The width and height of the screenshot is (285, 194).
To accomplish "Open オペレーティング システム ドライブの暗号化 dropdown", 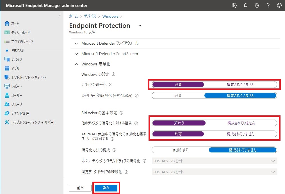I will point(215,161).
